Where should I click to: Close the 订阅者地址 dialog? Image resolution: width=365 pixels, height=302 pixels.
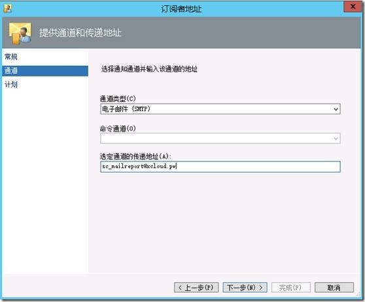pos(353,7)
